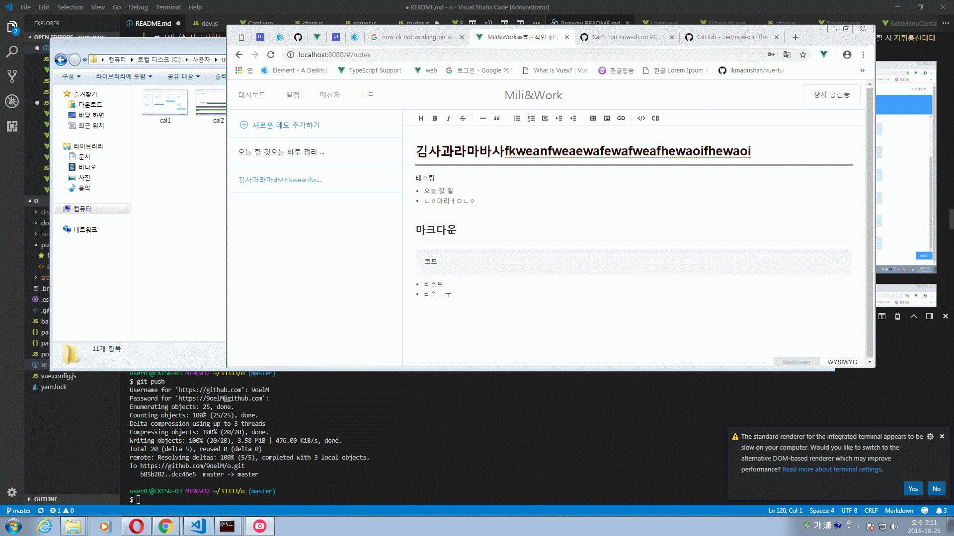
Task: Expand the src folder in tree
Action: 45,277
